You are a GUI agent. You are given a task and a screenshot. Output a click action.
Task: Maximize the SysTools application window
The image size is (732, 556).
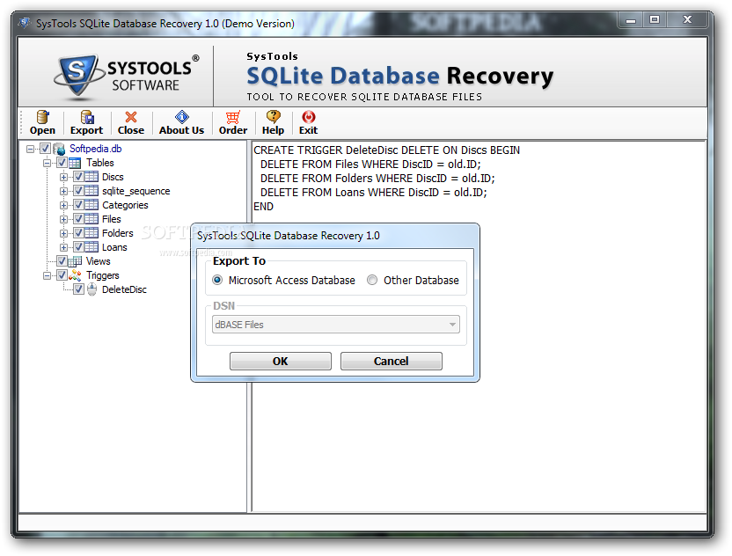655,20
